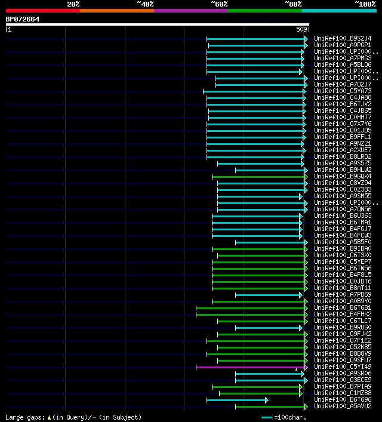The height and width of the screenshot is (422, 382).
Task: Open hit UniRef100_C5YA73
Action: click(343, 91)
